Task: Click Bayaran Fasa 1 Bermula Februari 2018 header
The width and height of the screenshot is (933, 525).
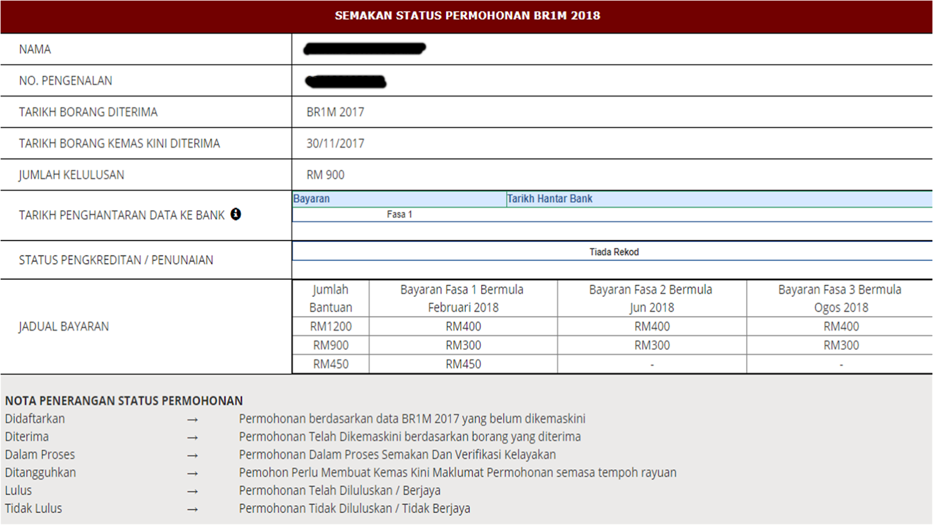Action: point(463,299)
